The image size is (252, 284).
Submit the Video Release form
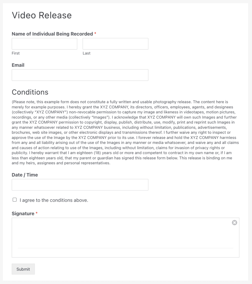[x=23, y=269]
